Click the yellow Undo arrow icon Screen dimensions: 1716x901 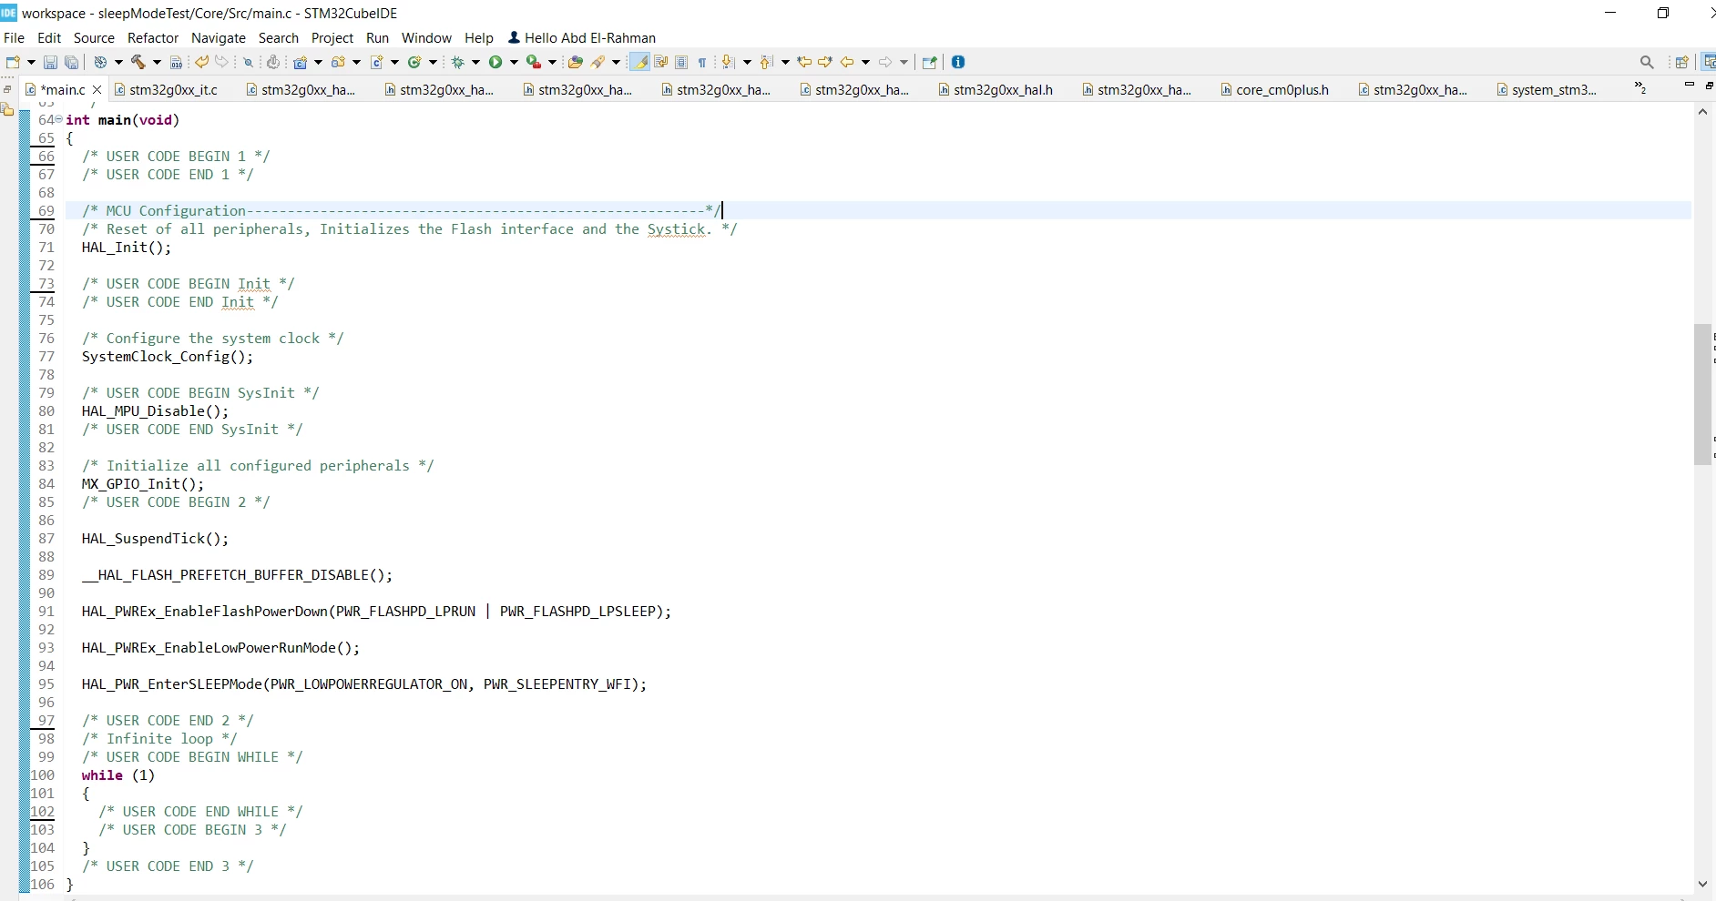(201, 62)
